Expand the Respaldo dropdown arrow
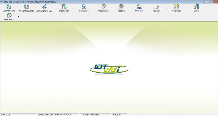 (x=166, y=8)
